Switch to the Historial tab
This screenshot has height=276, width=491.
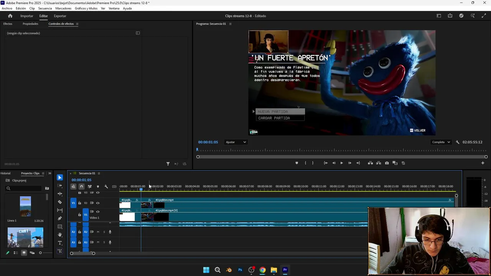(x=5, y=173)
